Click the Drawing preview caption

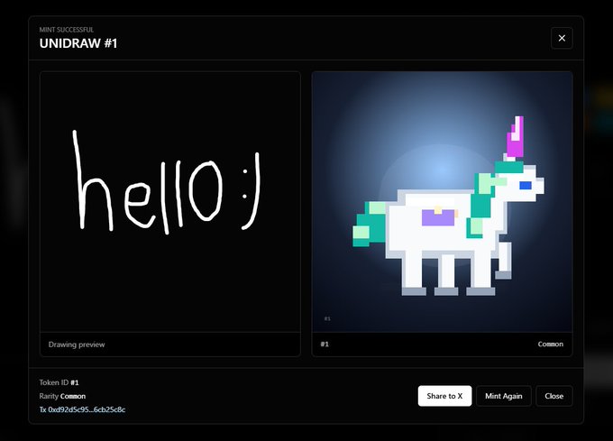pos(77,345)
